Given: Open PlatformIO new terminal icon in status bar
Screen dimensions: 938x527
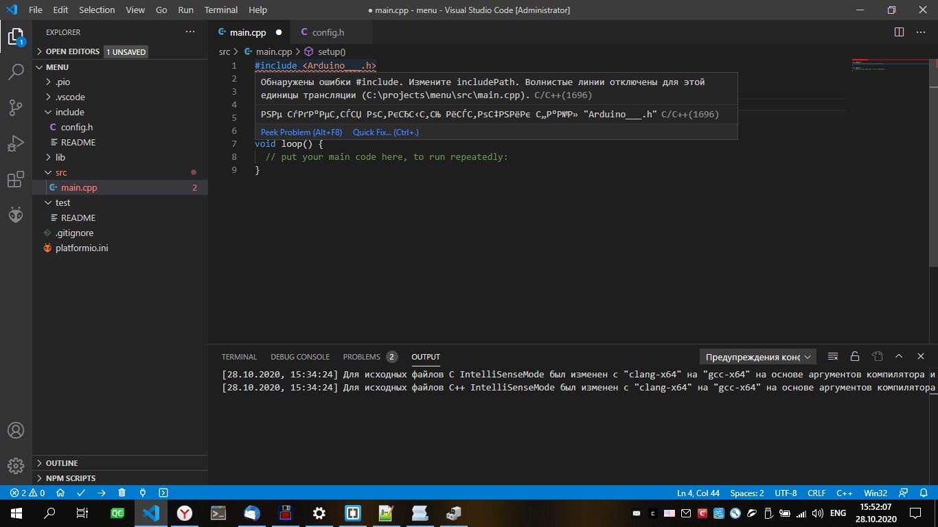Looking at the screenshot, I should click(x=163, y=493).
